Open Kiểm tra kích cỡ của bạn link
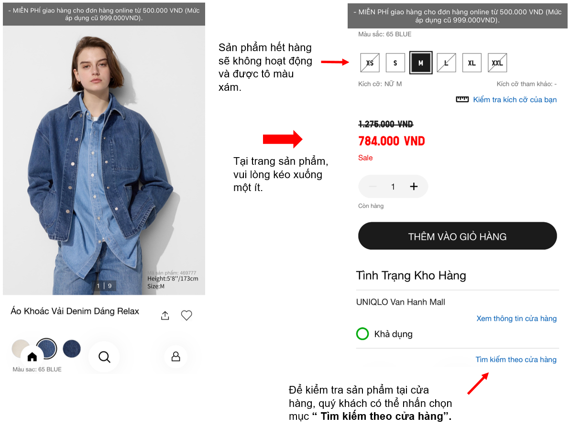Image resolution: width=570 pixels, height=427 pixels. click(515, 100)
